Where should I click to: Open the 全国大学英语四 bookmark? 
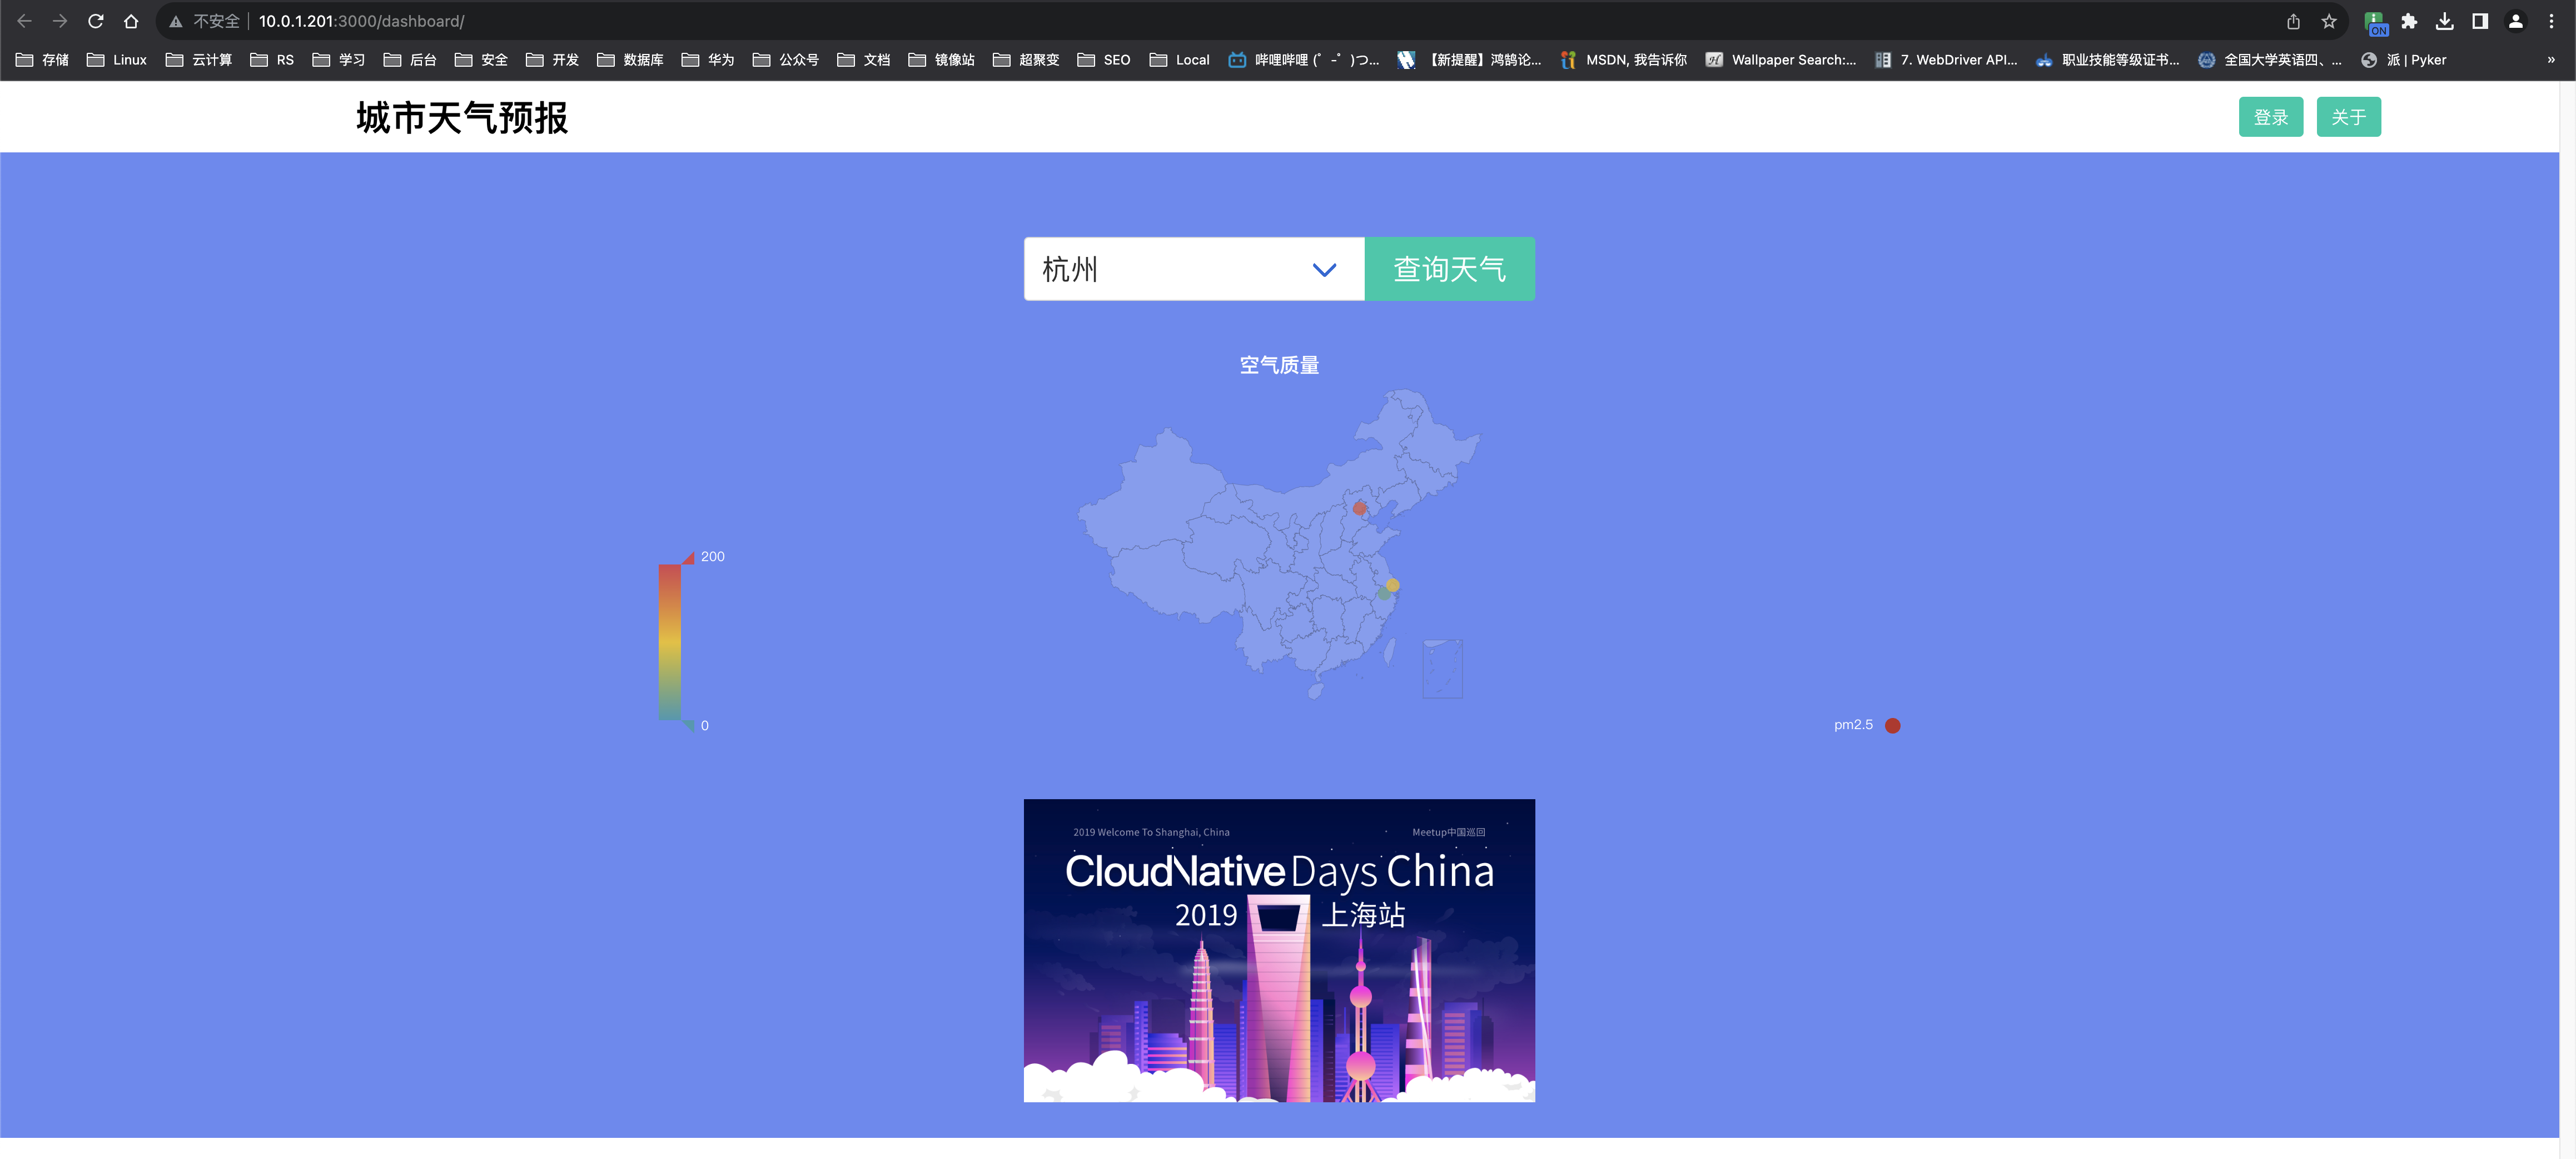(x=2270, y=60)
